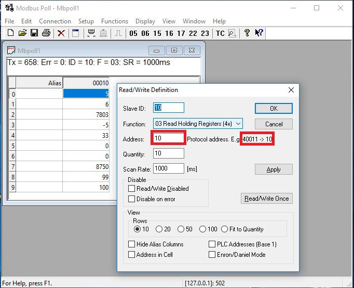
Task: Select the register cell with value 8750
Action: coord(86,166)
